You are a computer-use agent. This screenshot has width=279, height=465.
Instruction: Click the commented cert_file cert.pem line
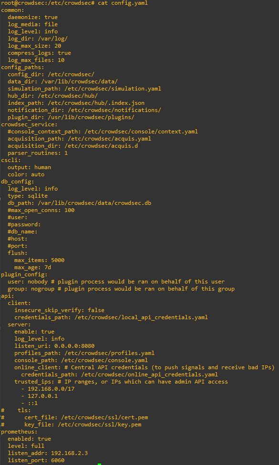coord(74,417)
